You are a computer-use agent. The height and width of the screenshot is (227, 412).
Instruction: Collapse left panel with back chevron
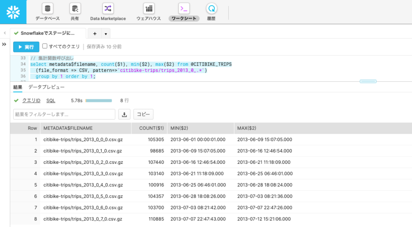[5, 33]
